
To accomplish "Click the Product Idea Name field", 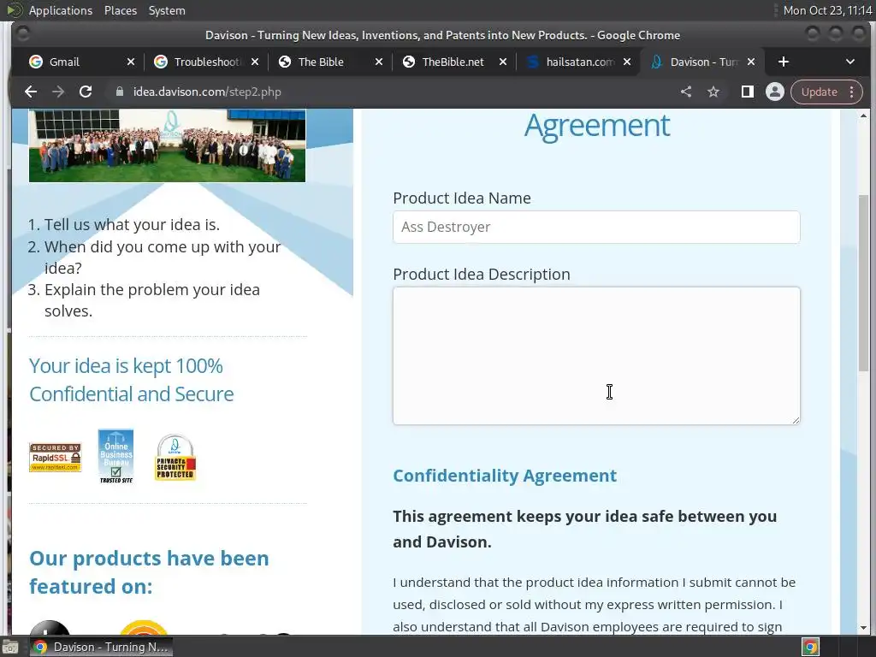I will coord(596,227).
